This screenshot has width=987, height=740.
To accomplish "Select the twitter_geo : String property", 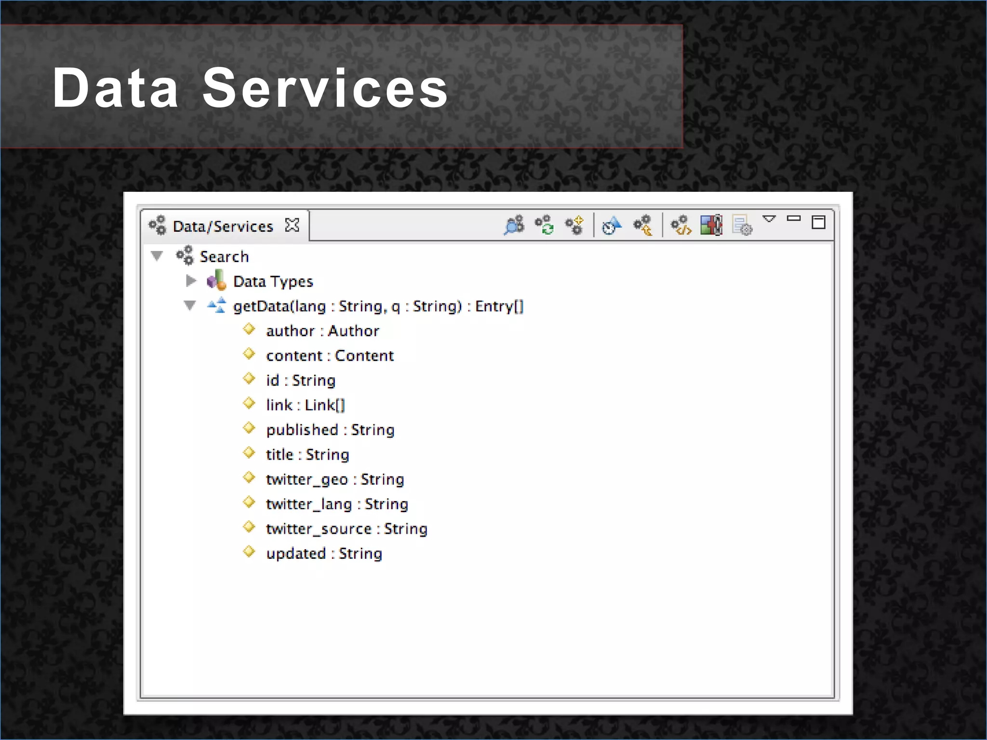I will [x=334, y=479].
